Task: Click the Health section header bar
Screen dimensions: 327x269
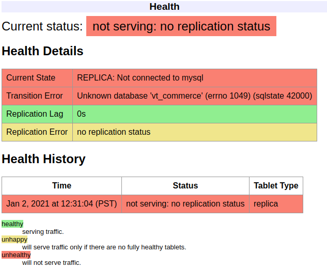Action: click(x=164, y=7)
